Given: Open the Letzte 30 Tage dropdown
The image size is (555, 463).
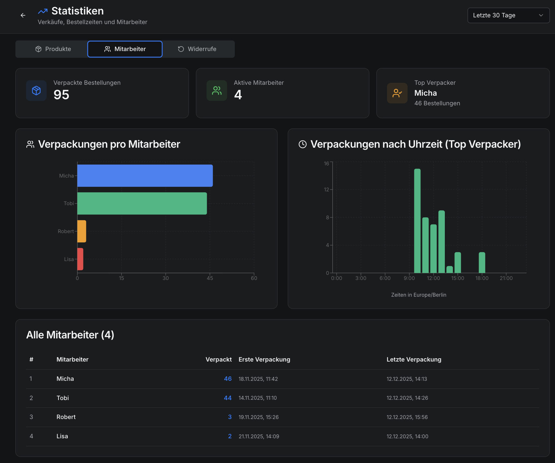Looking at the screenshot, I should coord(508,15).
